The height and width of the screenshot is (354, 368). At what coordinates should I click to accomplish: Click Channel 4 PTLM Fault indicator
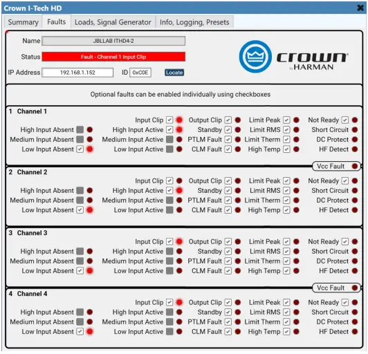[238, 322]
